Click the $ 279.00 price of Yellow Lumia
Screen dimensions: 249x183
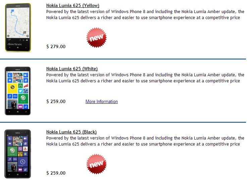56,47
